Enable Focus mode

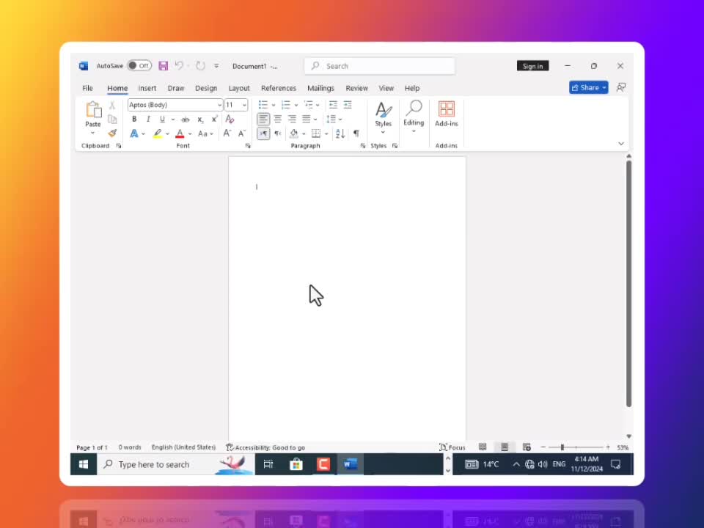point(452,447)
